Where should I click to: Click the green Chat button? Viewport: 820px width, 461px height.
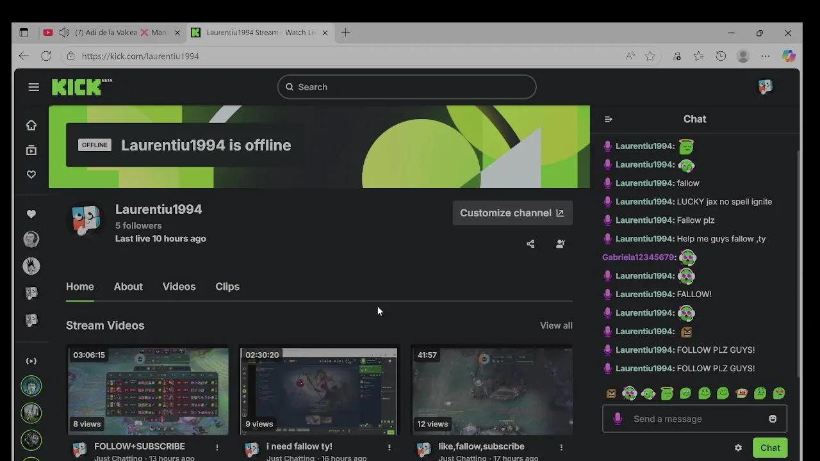pyautogui.click(x=770, y=448)
